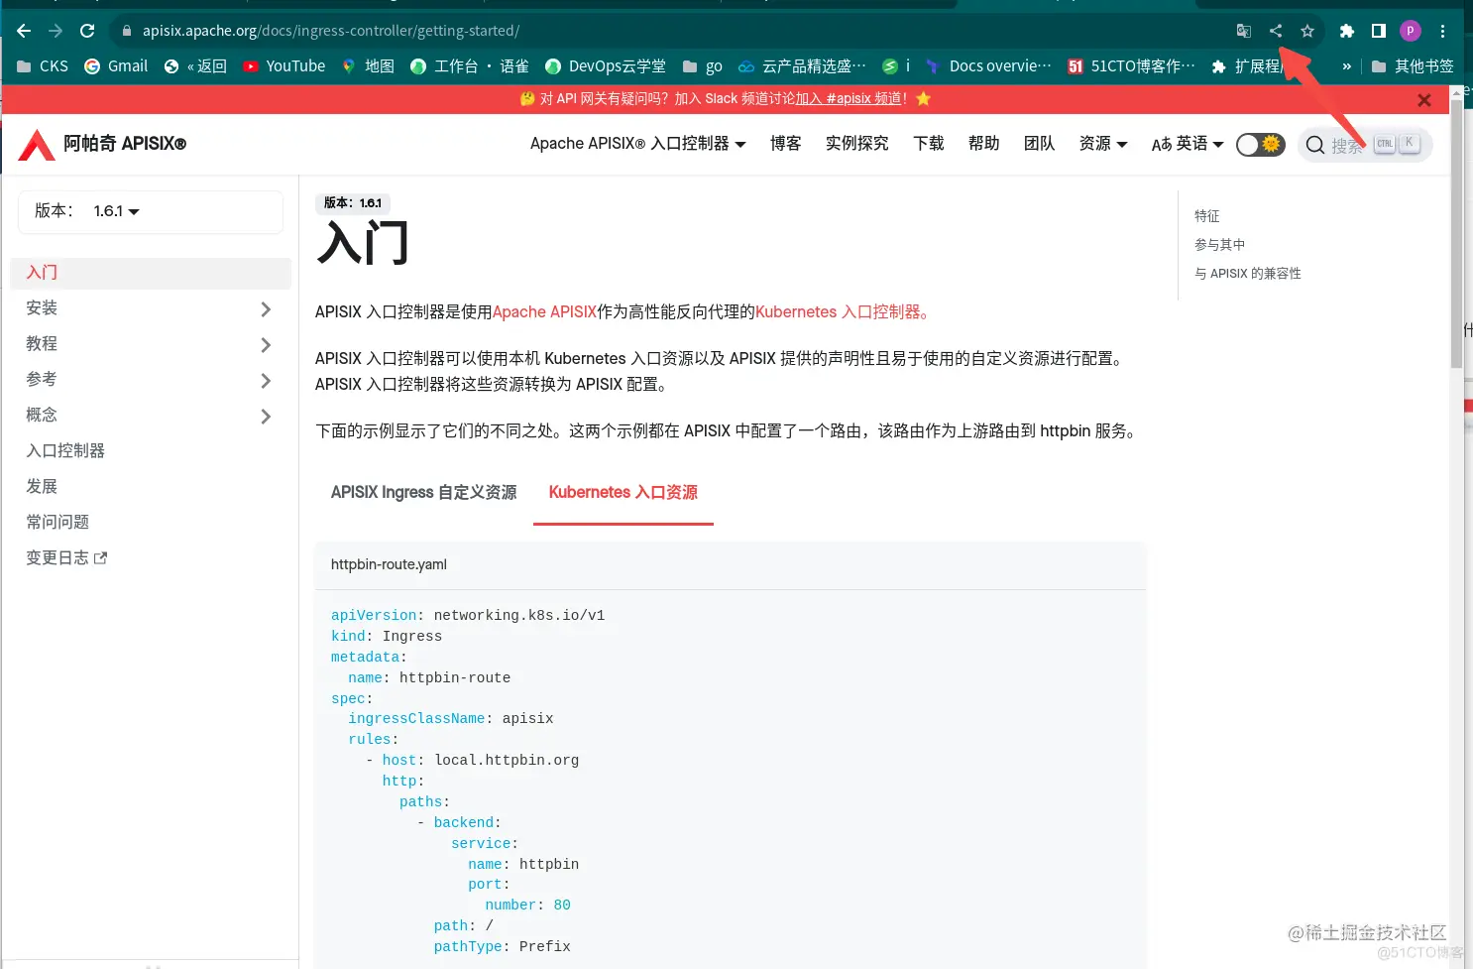Open the CKS bookmark folder
This screenshot has height=969, width=1473.
pyautogui.click(x=43, y=66)
